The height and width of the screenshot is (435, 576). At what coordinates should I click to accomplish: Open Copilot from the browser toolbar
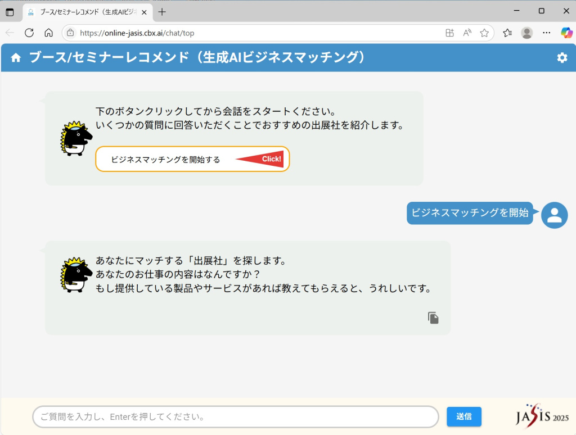click(566, 33)
